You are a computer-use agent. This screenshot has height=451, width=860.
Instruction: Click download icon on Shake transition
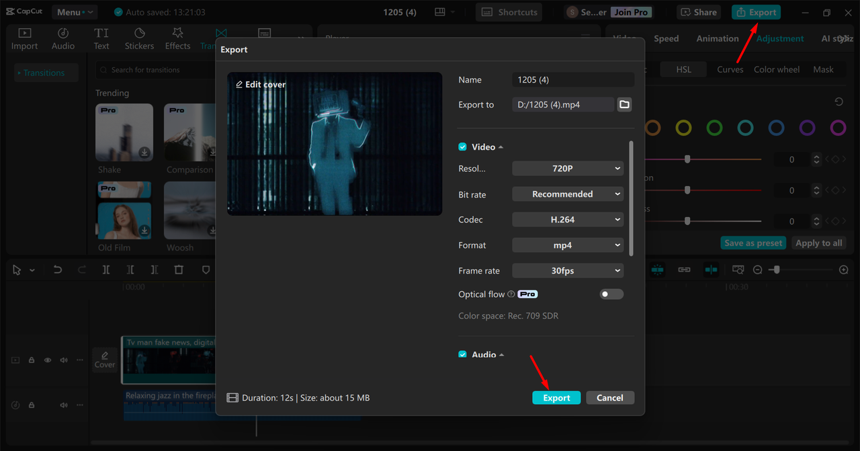144,153
